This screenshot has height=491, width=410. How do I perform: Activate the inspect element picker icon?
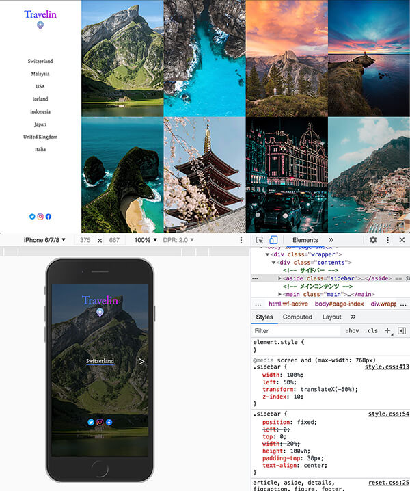click(x=260, y=240)
